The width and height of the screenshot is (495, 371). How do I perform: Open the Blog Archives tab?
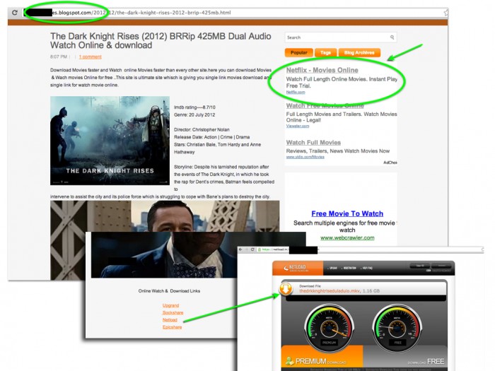coord(359,53)
